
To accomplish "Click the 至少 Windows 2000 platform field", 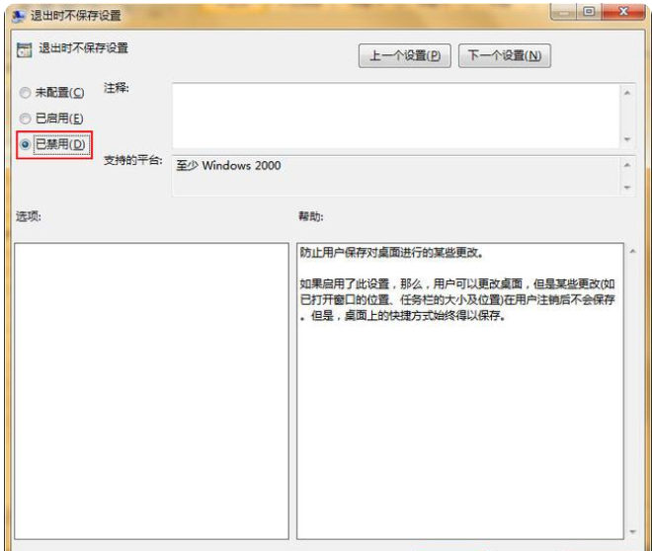I will (x=395, y=175).
